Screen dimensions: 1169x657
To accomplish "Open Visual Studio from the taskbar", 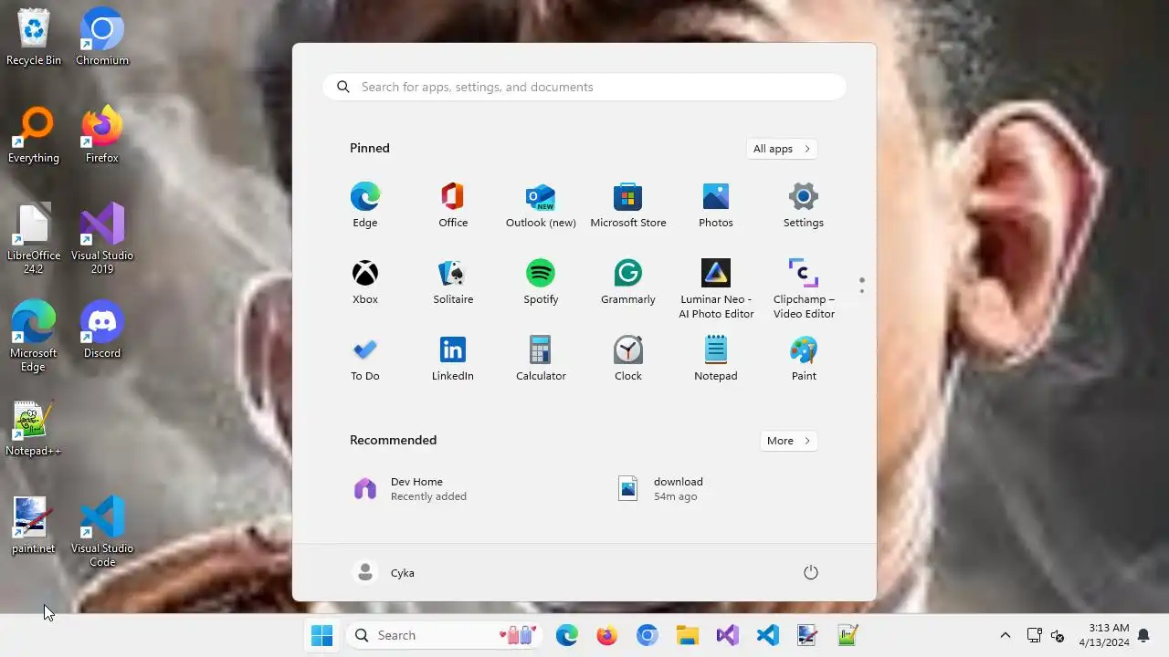I will point(728,635).
